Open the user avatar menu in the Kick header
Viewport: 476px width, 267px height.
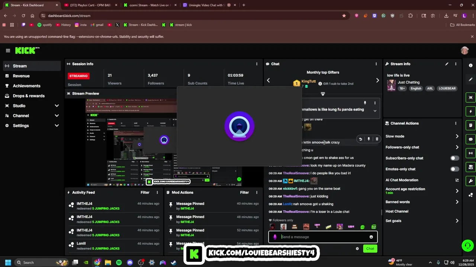click(x=464, y=50)
